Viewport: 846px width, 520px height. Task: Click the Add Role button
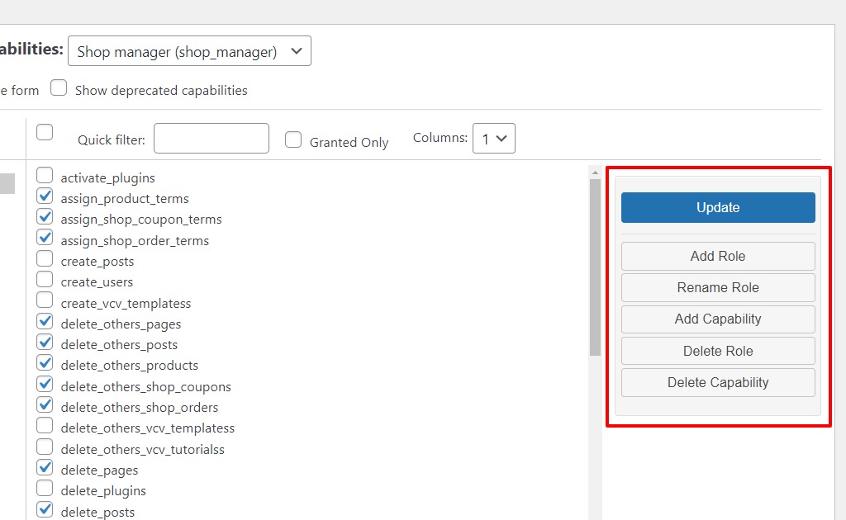[x=717, y=256]
